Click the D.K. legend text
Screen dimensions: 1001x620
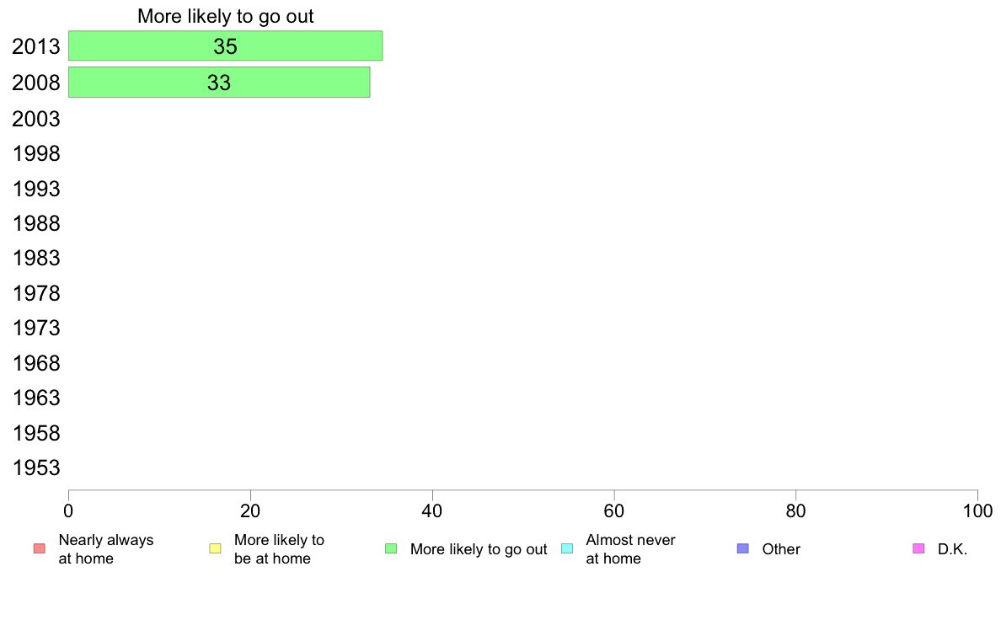click(x=952, y=549)
